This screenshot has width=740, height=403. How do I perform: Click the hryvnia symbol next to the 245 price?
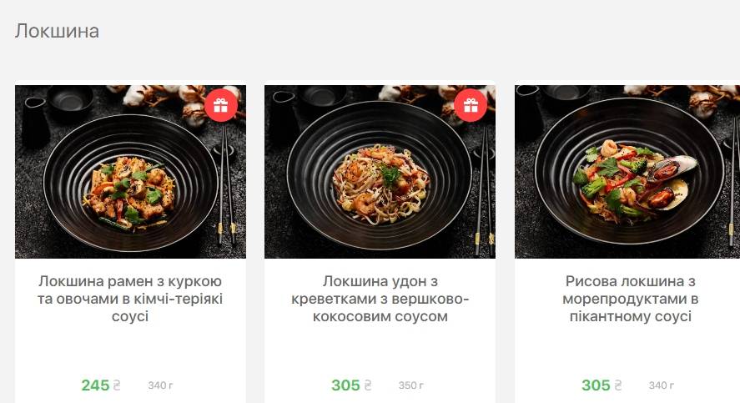coord(117,385)
